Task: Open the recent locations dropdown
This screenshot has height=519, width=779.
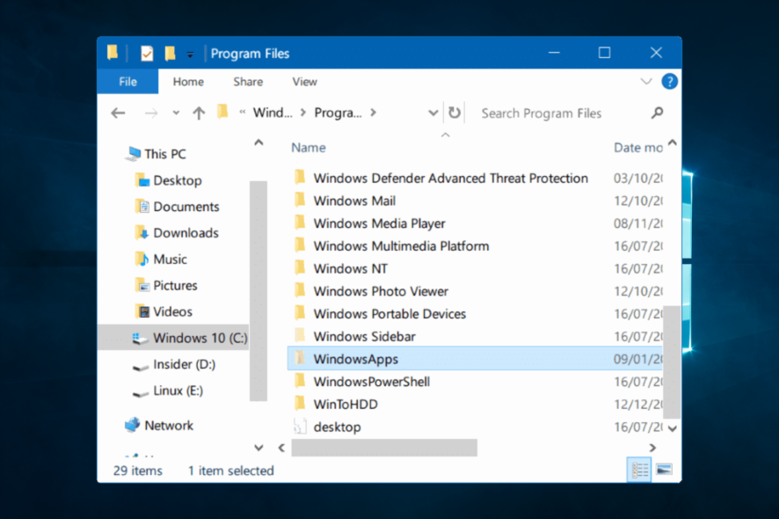Action: pos(176,113)
